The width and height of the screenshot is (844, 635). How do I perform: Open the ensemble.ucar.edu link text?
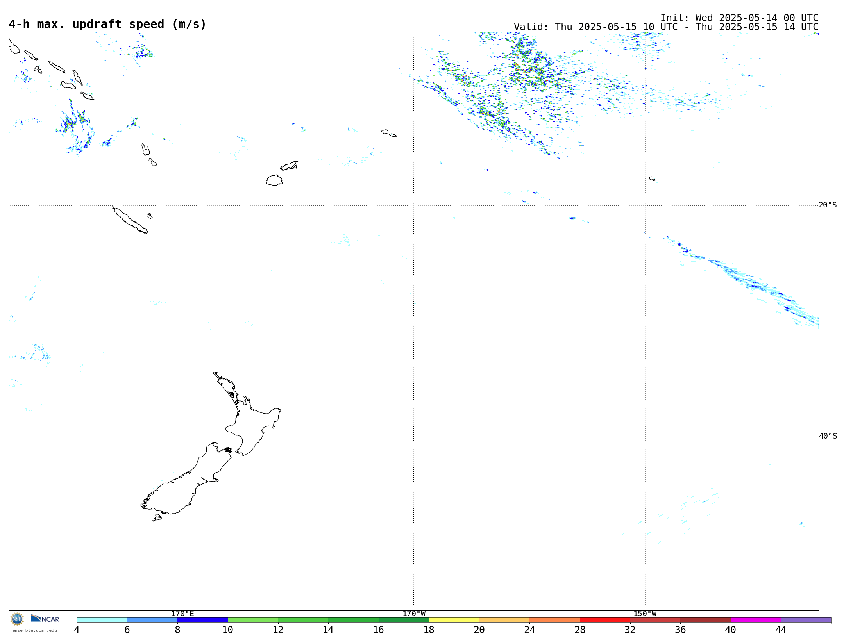(35, 630)
